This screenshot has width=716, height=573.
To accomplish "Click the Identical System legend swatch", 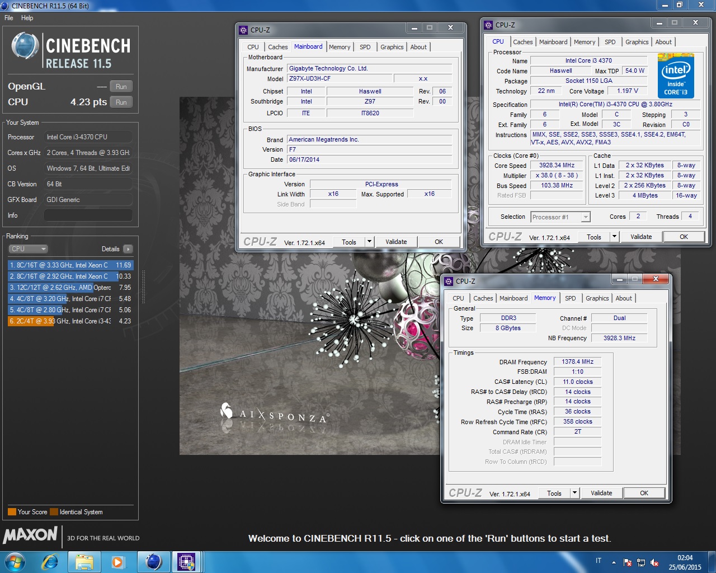I will [54, 512].
